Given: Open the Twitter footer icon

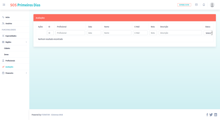Looking at the screenshot, I should pos(211,115).
